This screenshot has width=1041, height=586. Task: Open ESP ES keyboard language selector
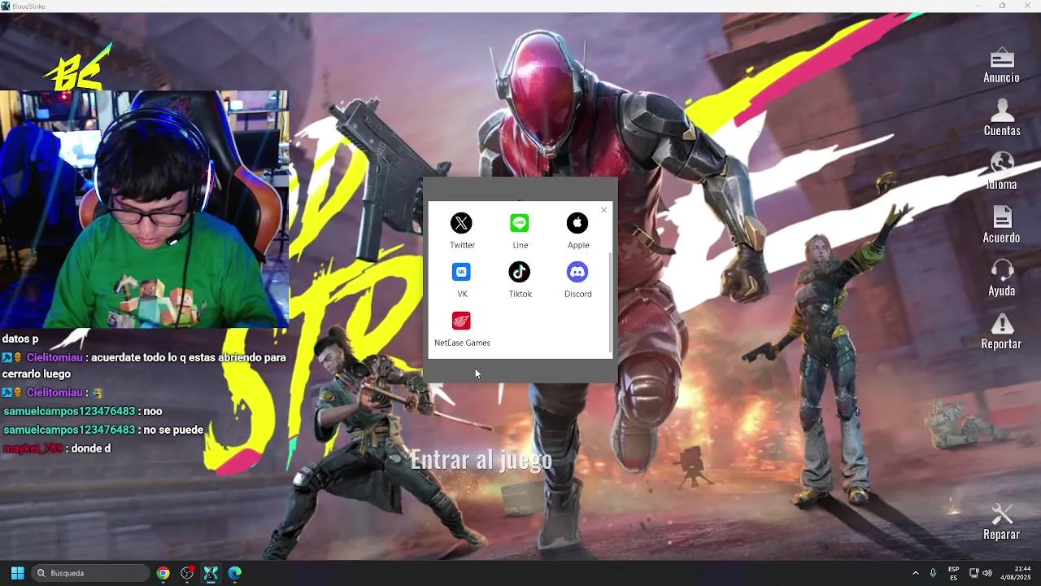[x=953, y=573]
